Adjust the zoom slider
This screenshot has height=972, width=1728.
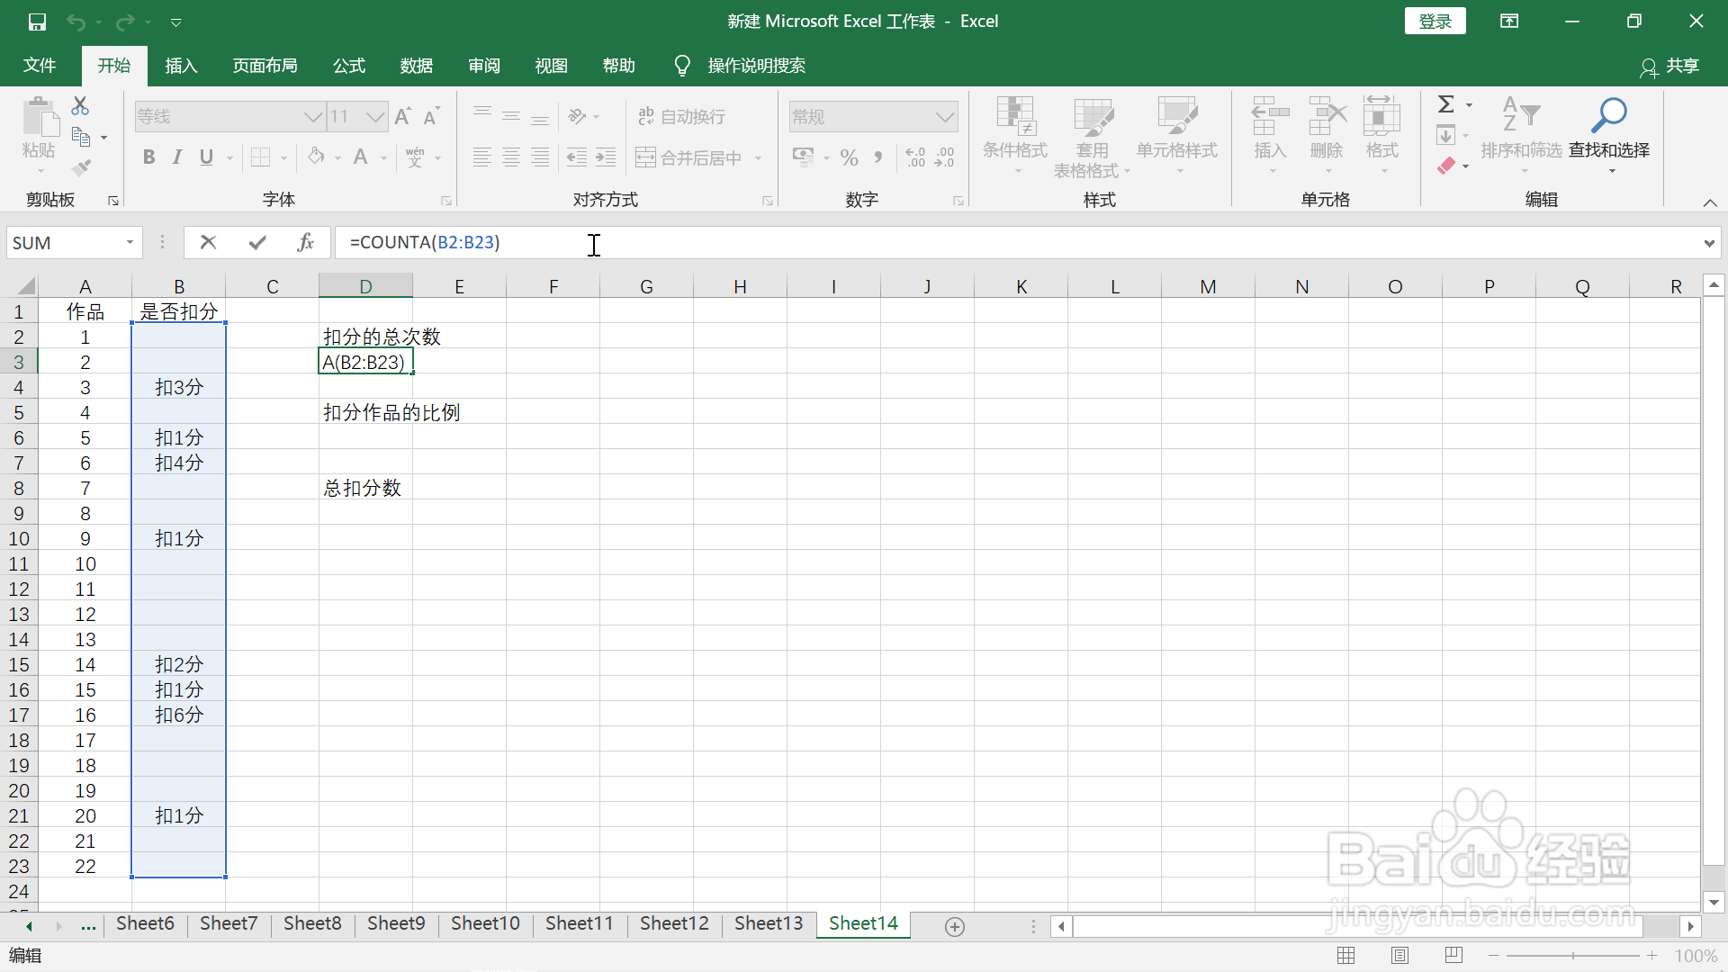tap(1573, 956)
